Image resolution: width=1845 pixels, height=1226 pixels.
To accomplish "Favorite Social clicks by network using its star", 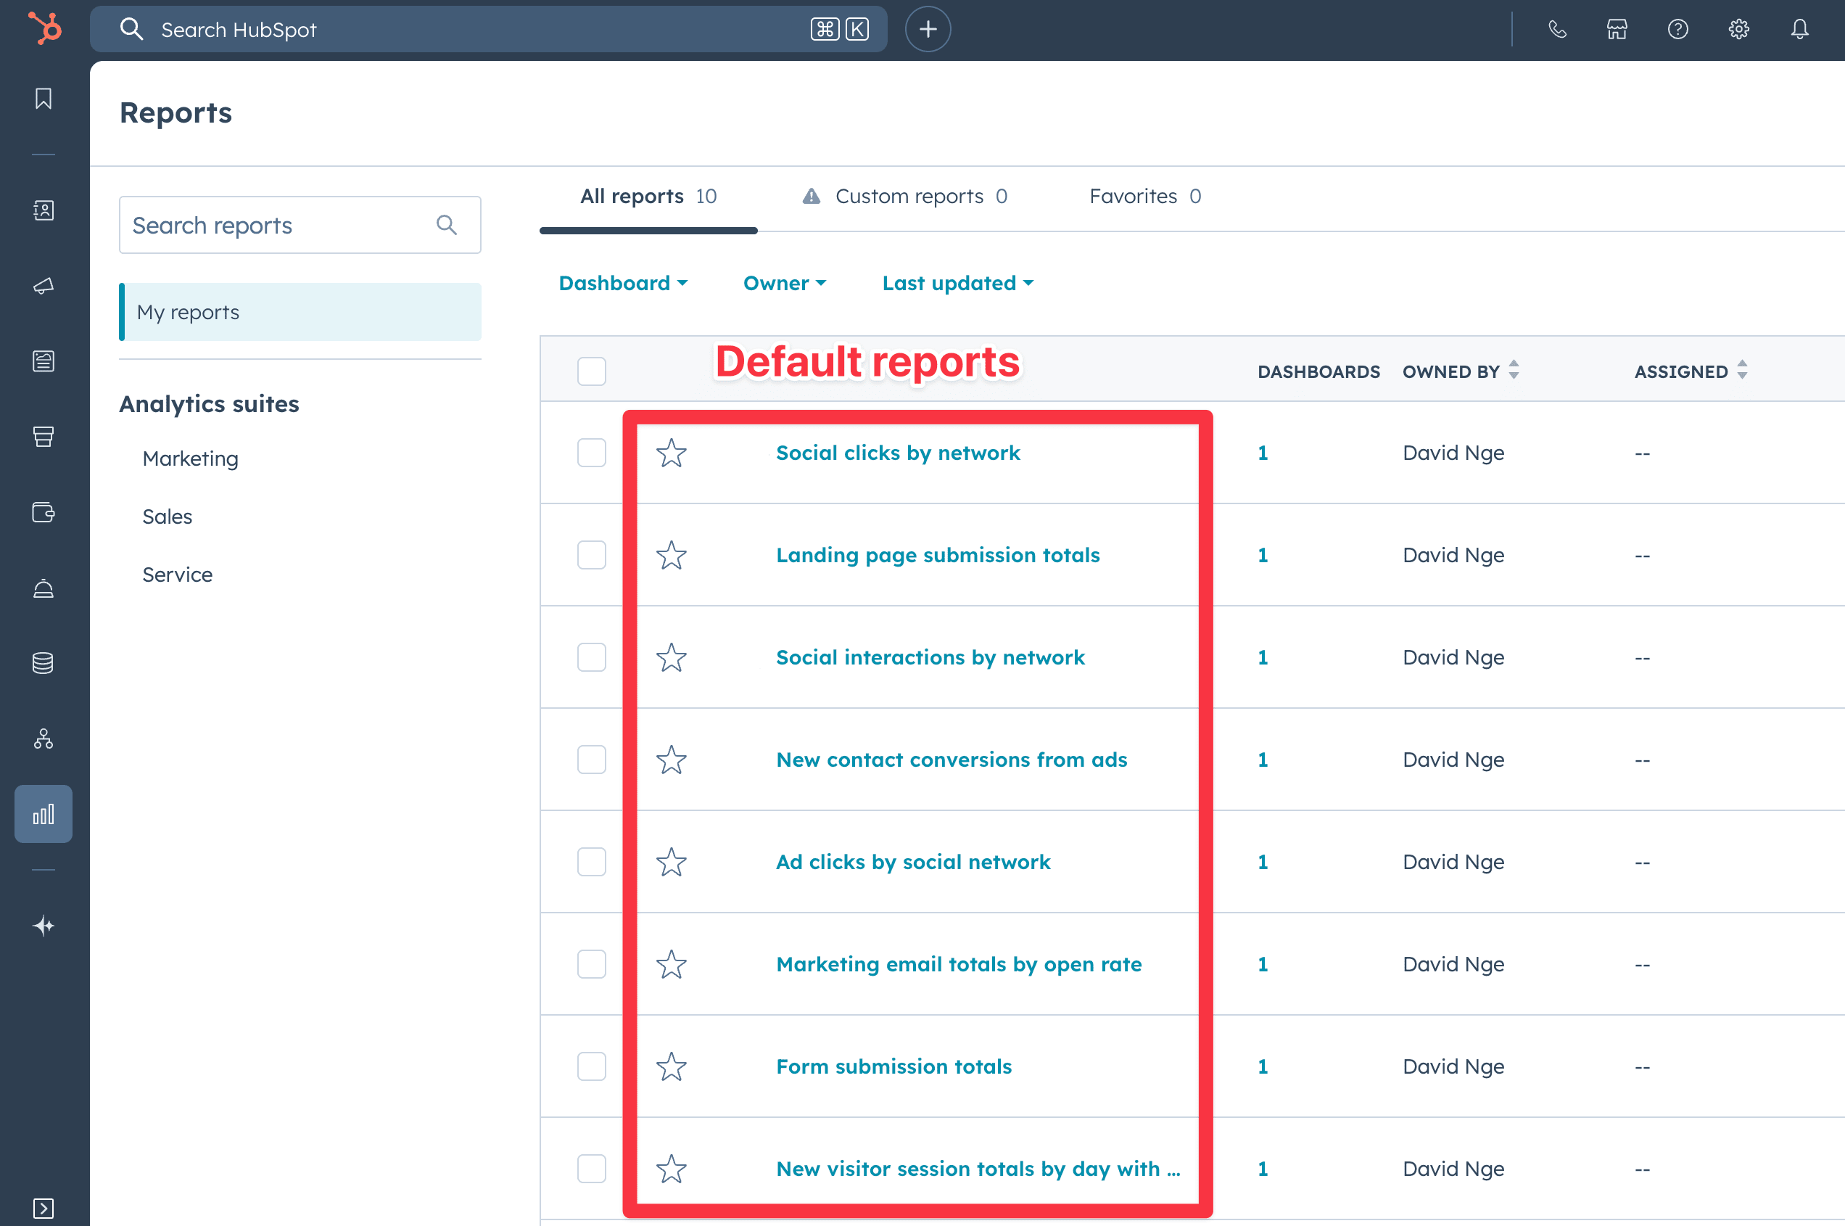I will (x=672, y=453).
